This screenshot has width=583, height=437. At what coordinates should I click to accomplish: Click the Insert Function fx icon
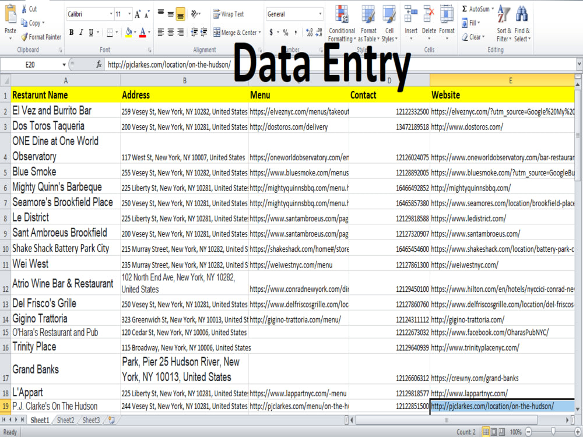click(x=99, y=65)
